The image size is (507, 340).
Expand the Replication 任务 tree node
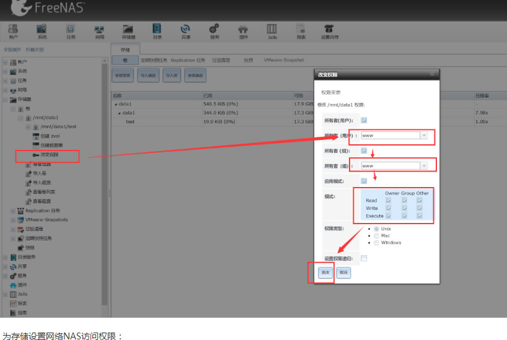(13, 211)
